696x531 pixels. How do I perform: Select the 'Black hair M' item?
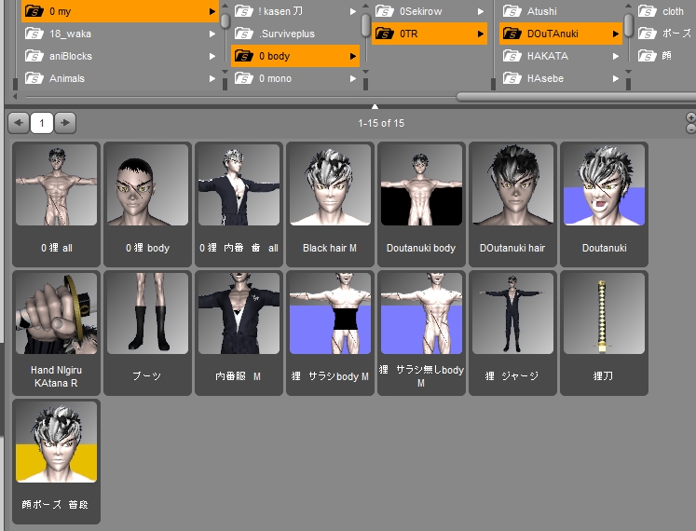coord(330,204)
